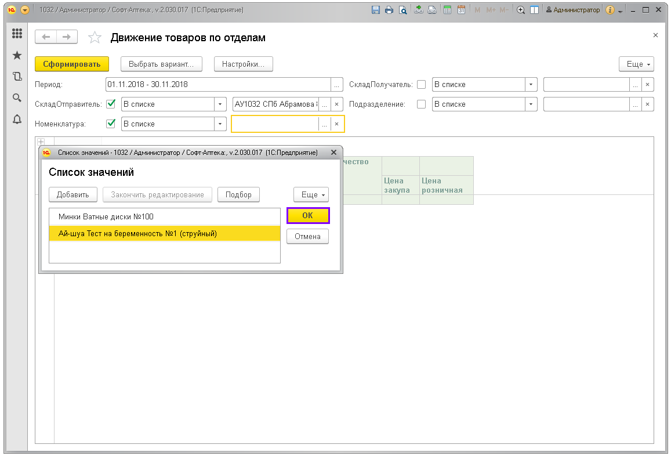The width and height of the screenshot is (671, 459).
Task: Open notifications bell in sidebar
Action: pyautogui.click(x=17, y=120)
